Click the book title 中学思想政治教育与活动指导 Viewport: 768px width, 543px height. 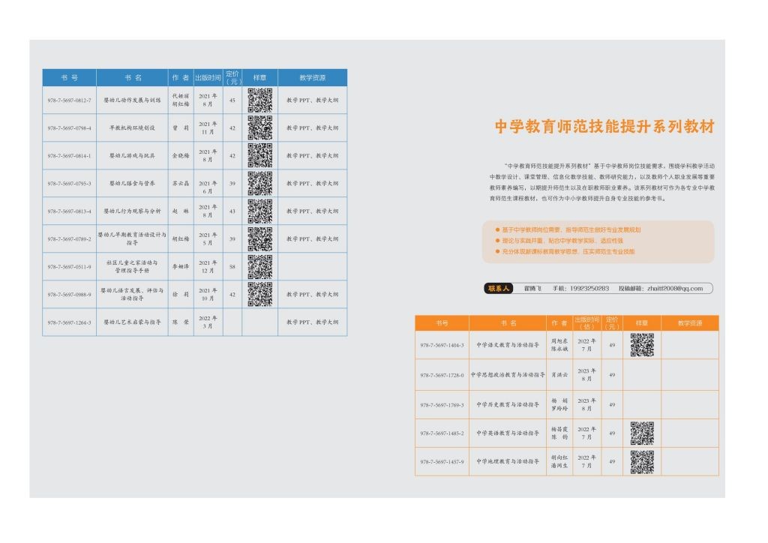click(508, 374)
